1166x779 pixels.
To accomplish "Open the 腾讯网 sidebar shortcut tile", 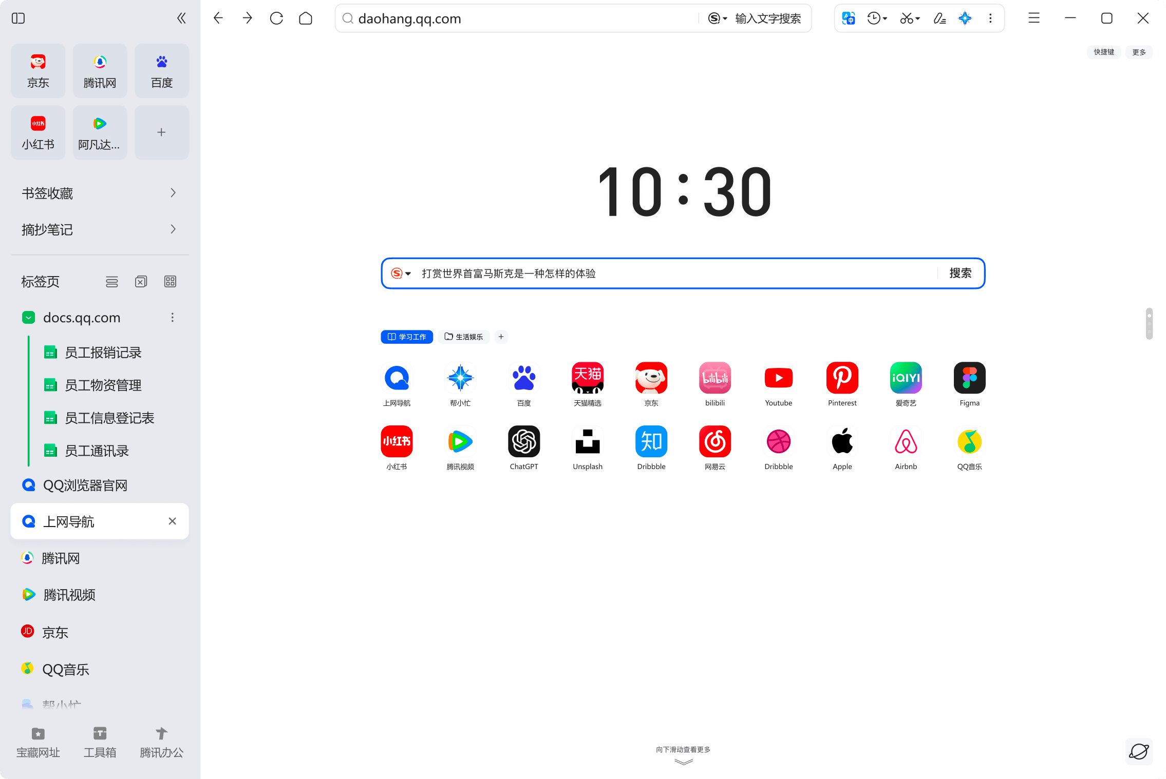I will pyautogui.click(x=100, y=71).
